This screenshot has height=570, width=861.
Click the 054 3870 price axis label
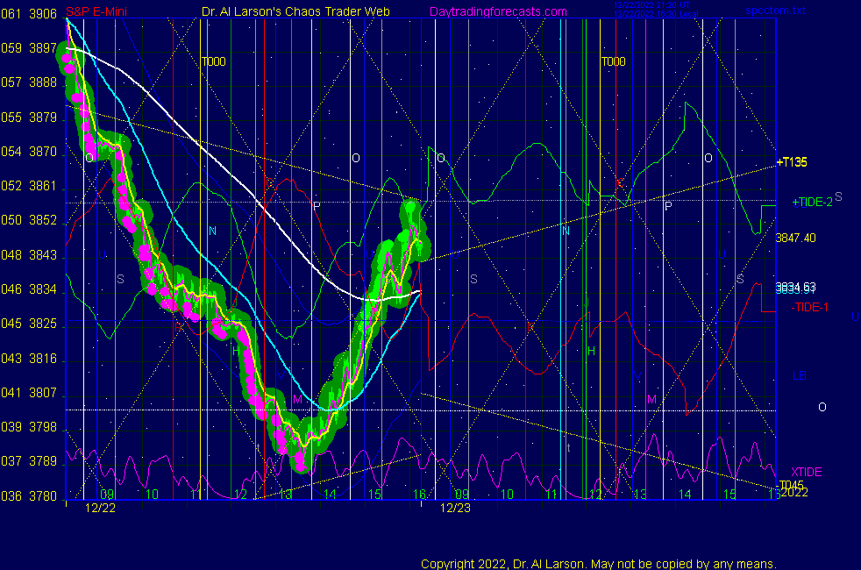29,152
